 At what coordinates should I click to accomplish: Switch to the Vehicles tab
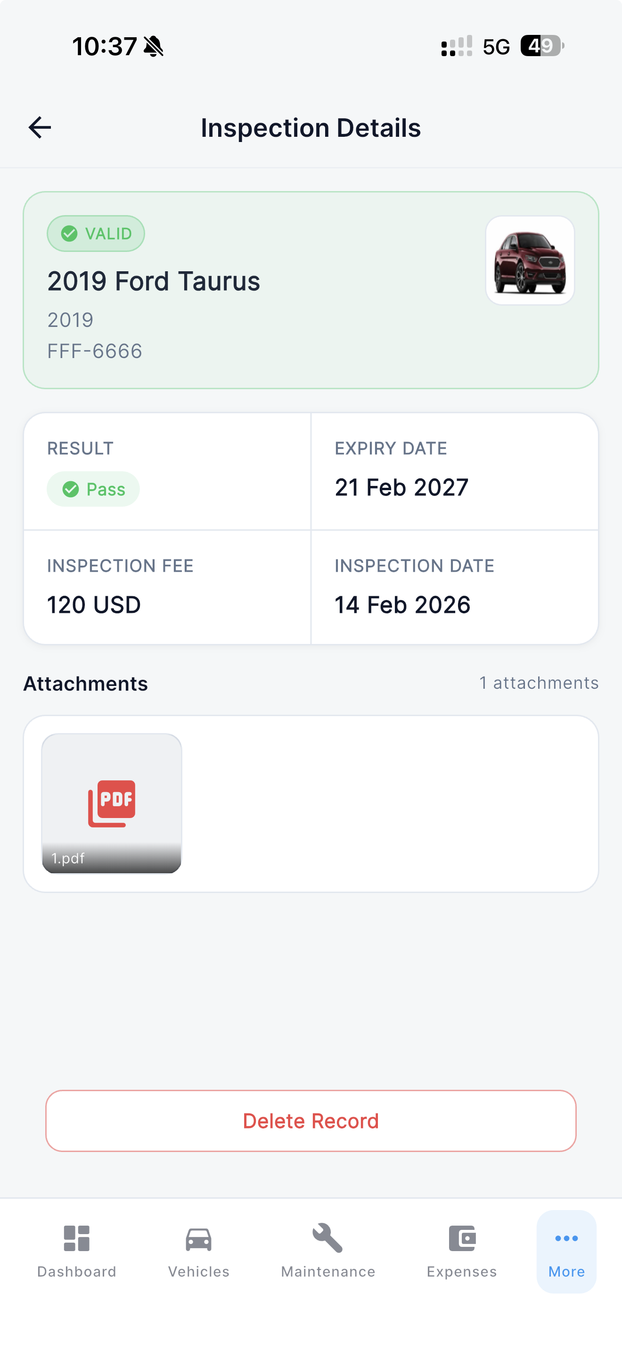click(x=199, y=1252)
